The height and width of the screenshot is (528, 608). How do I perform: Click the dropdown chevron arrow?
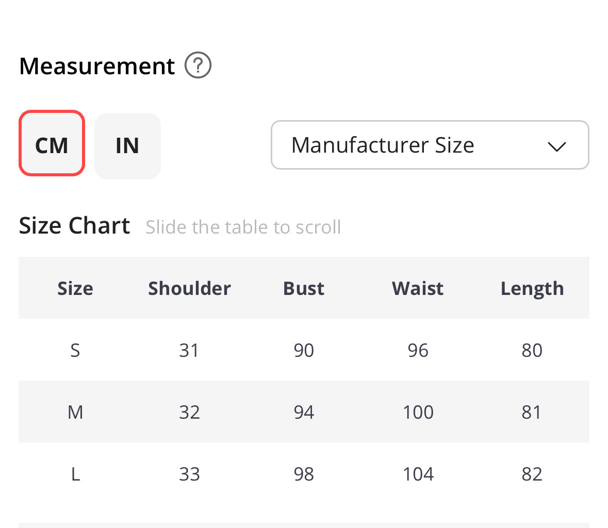click(x=557, y=146)
